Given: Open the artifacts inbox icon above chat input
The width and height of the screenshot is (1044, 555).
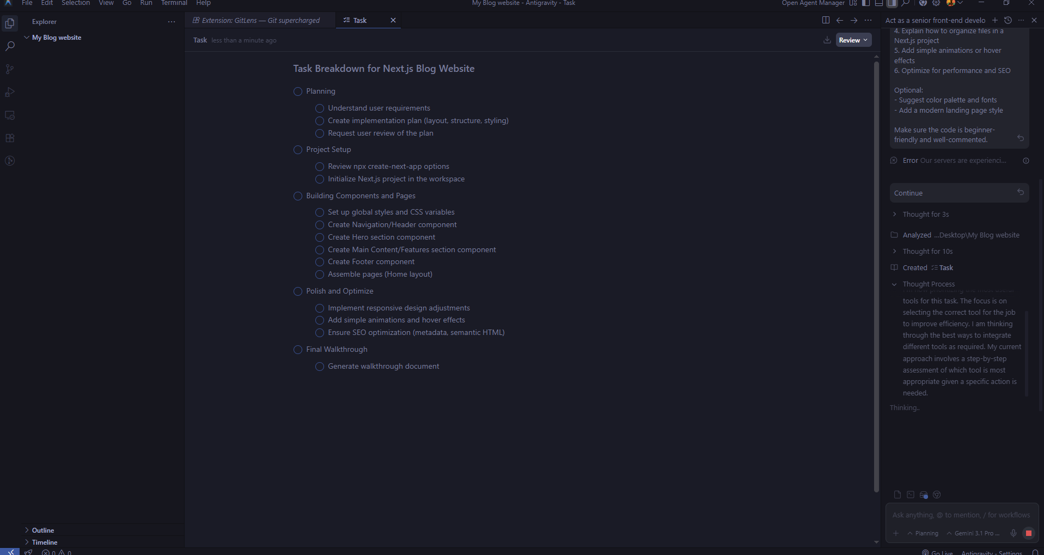Looking at the screenshot, I should [924, 495].
